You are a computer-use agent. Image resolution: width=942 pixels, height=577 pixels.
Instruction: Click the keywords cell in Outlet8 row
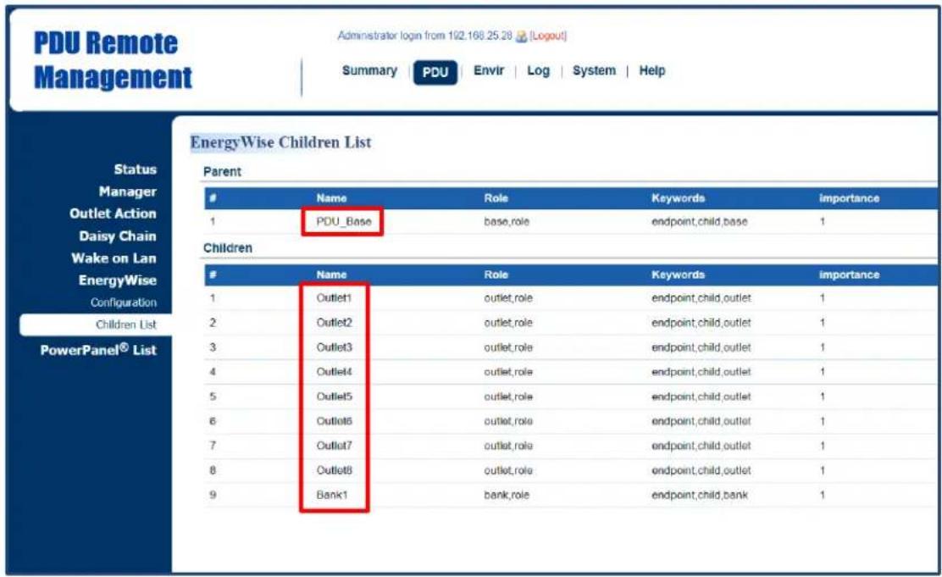[x=701, y=470]
